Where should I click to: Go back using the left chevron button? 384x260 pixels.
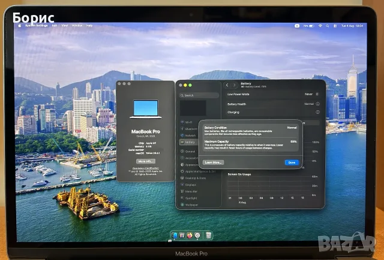pos(227,85)
